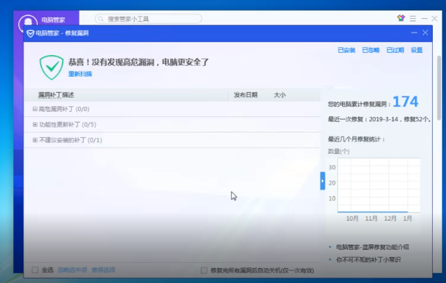Click the green shield checkmark icon
Image resolution: width=446 pixels, height=283 pixels.
(x=51, y=67)
